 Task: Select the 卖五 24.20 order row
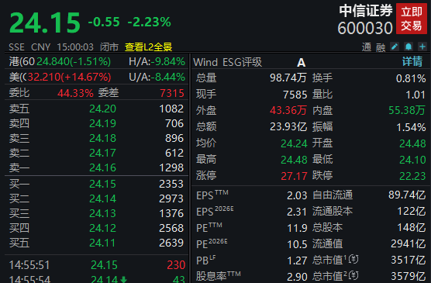97,109
